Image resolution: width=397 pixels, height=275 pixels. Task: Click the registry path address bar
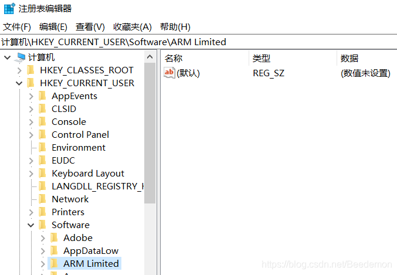click(198, 42)
